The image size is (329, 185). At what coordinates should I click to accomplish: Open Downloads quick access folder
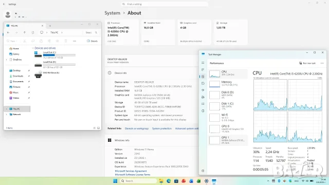click(x=16, y=76)
